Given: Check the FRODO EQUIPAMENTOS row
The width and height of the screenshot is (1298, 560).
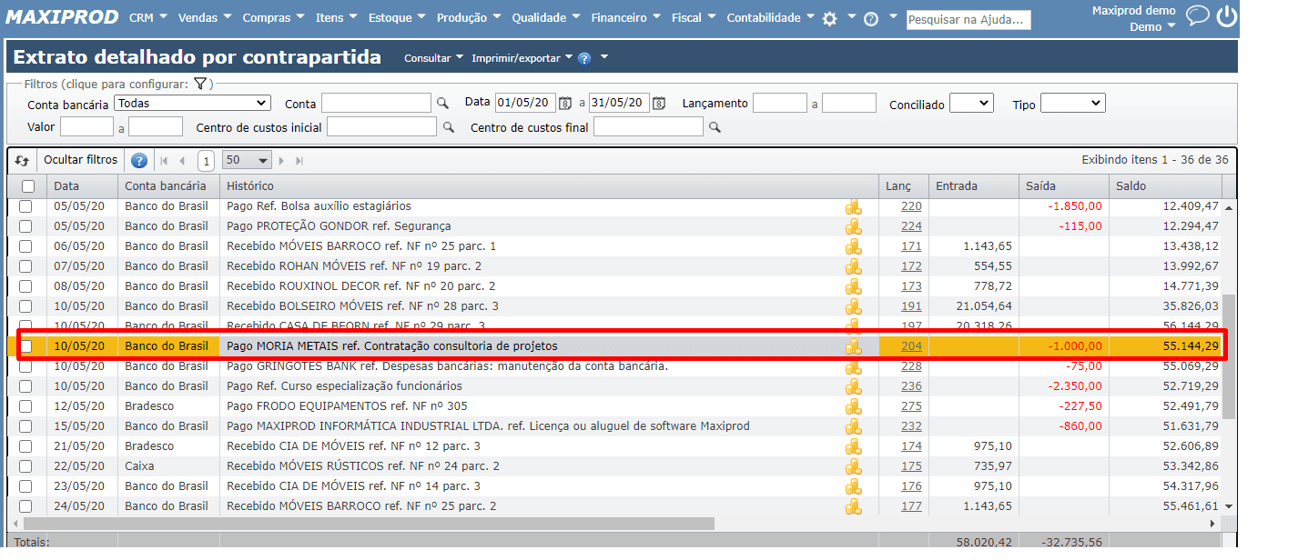Looking at the screenshot, I should tap(25, 406).
